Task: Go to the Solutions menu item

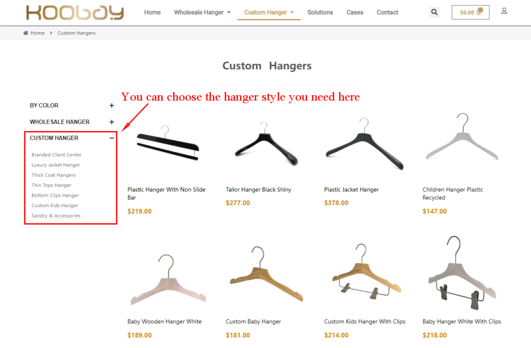Action: click(320, 12)
